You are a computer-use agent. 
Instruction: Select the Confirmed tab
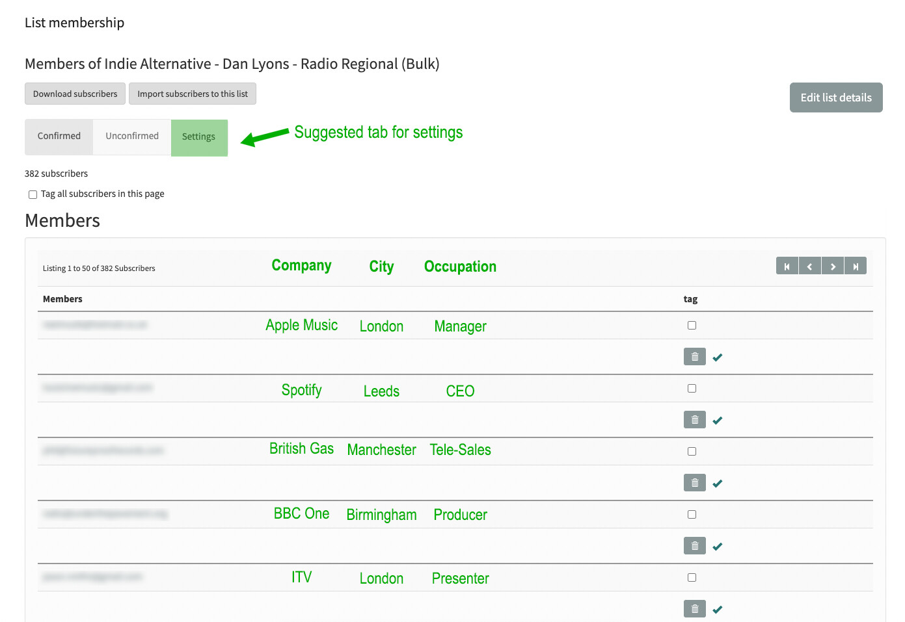(59, 136)
